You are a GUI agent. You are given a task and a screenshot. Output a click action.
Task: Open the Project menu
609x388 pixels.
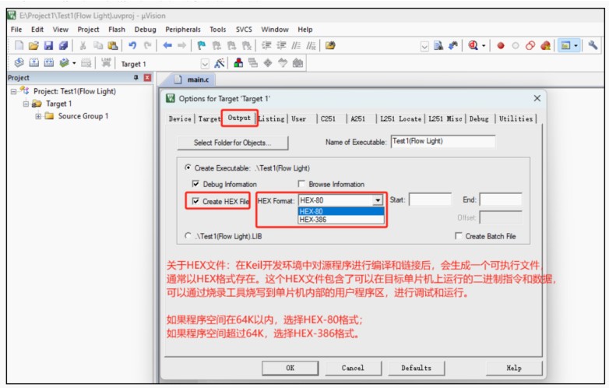(x=88, y=30)
